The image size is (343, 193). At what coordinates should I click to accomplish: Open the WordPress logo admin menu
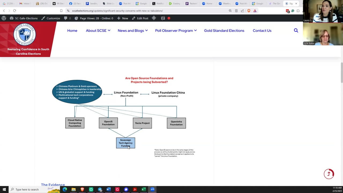click(x=4, y=18)
